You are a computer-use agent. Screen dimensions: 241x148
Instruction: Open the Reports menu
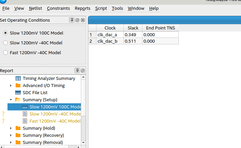pyautogui.click(x=83, y=8)
